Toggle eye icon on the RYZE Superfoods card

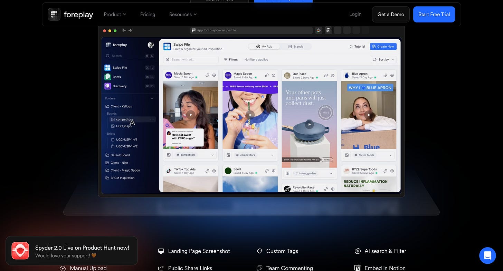click(x=392, y=171)
